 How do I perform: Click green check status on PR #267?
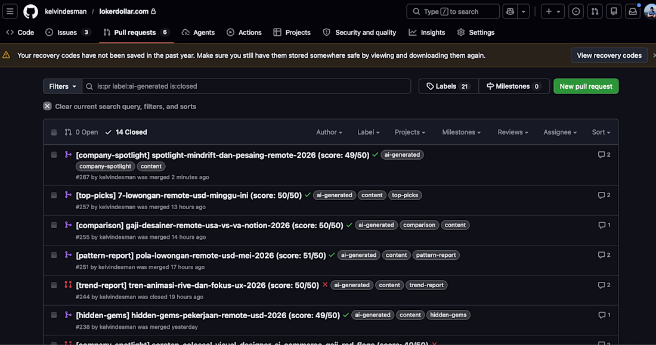click(375, 155)
